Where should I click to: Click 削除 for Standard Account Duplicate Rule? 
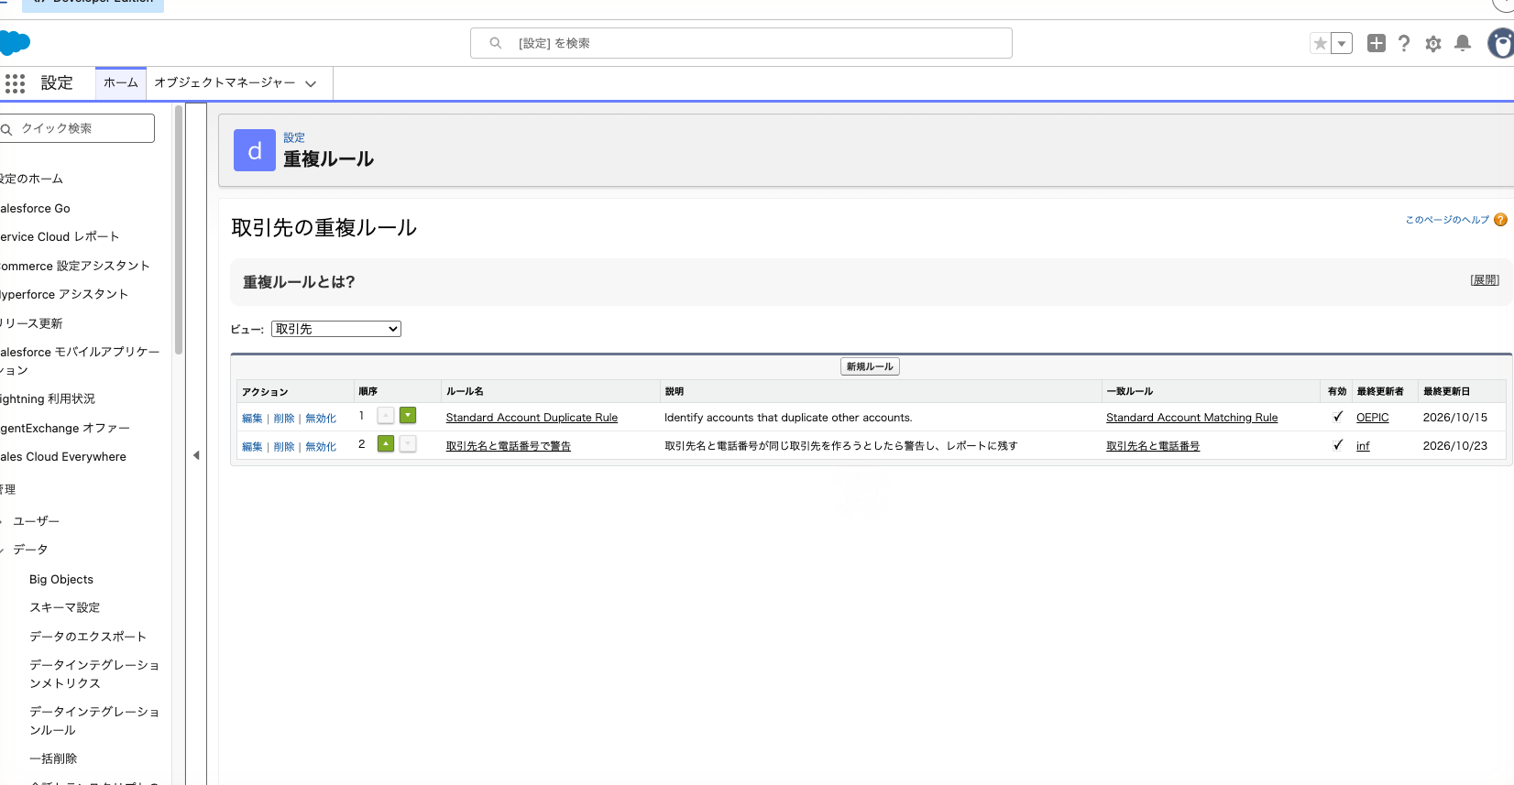pos(284,419)
